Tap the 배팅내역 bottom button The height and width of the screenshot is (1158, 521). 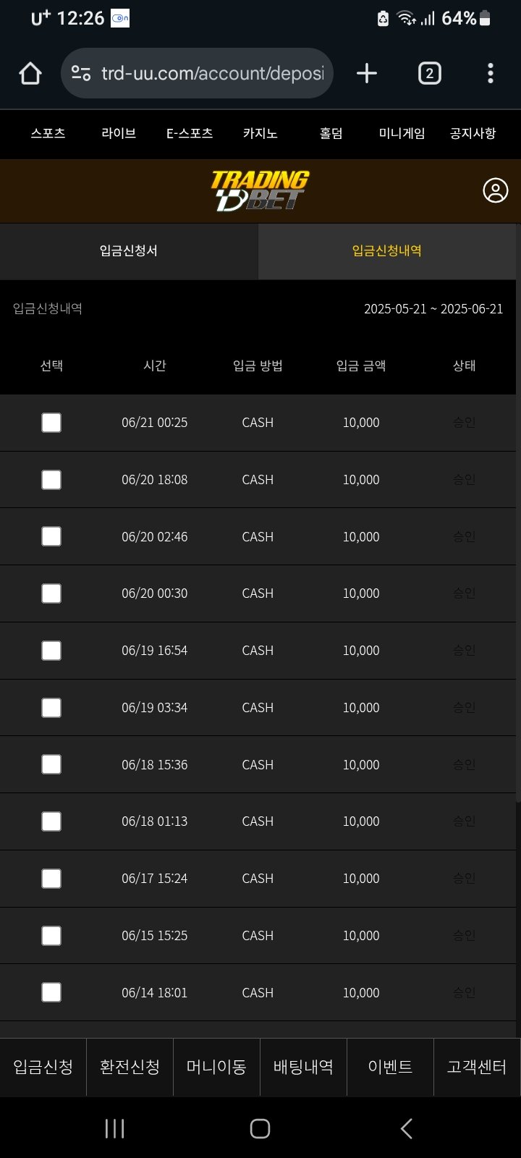click(x=303, y=1067)
